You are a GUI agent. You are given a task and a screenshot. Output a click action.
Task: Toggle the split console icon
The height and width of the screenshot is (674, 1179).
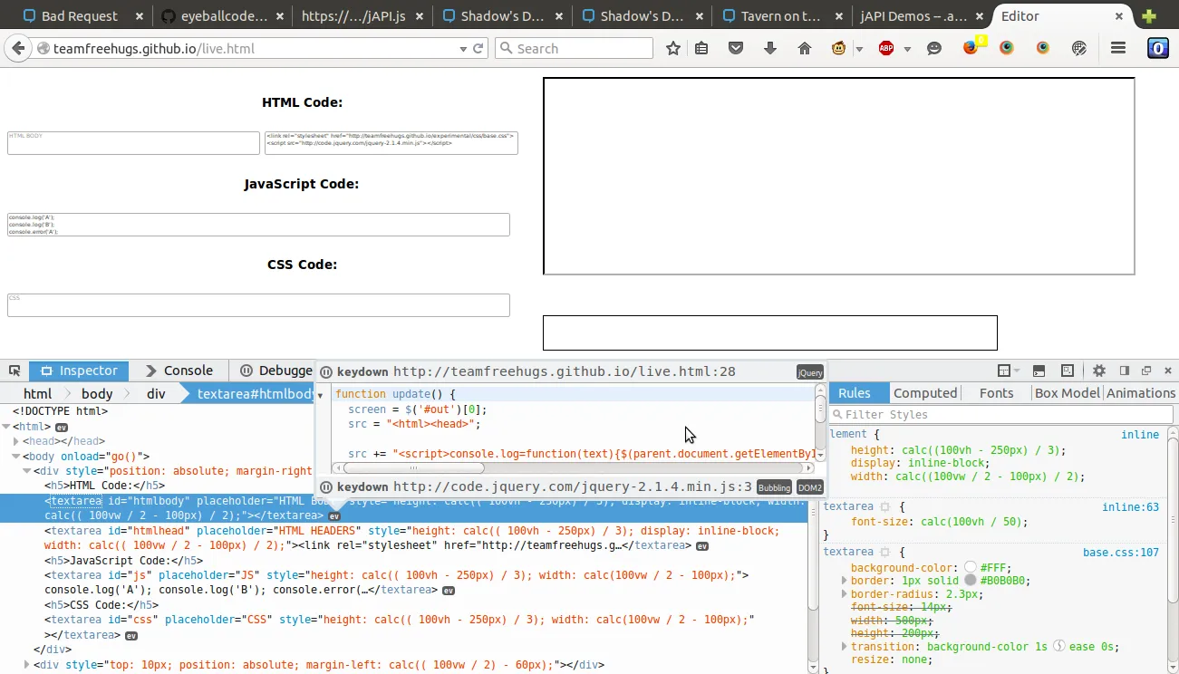coord(1039,371)
